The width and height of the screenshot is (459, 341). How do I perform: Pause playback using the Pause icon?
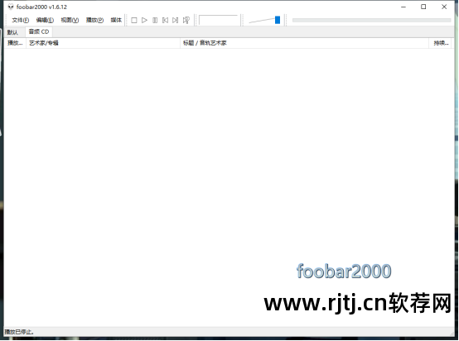tap(155, 20)
